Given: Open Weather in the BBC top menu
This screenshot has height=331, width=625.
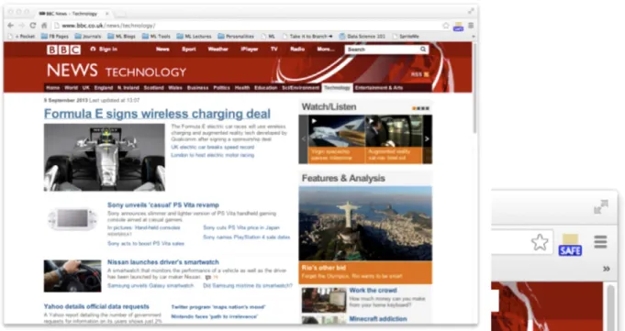Looking at the screenshot, I should (218, 49).
